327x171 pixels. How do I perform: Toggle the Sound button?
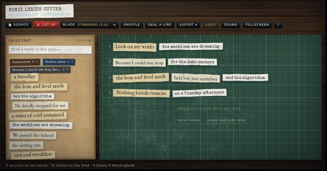coord(231,25)
